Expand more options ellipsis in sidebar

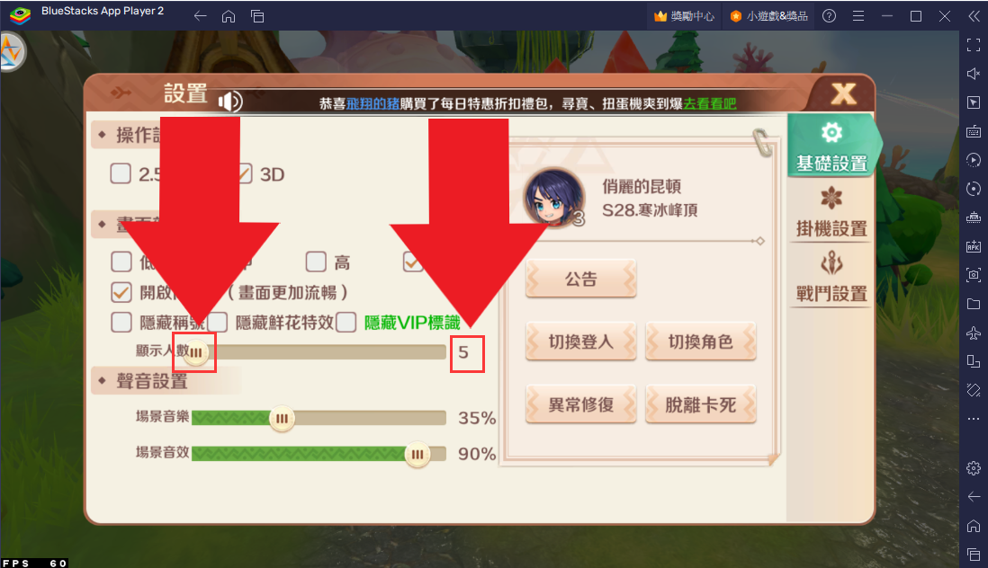pyautogui.click(x=974, y=418)
